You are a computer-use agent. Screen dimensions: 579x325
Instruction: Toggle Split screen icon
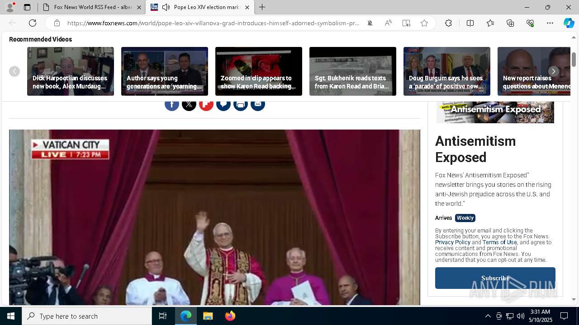tap(470, 23)
